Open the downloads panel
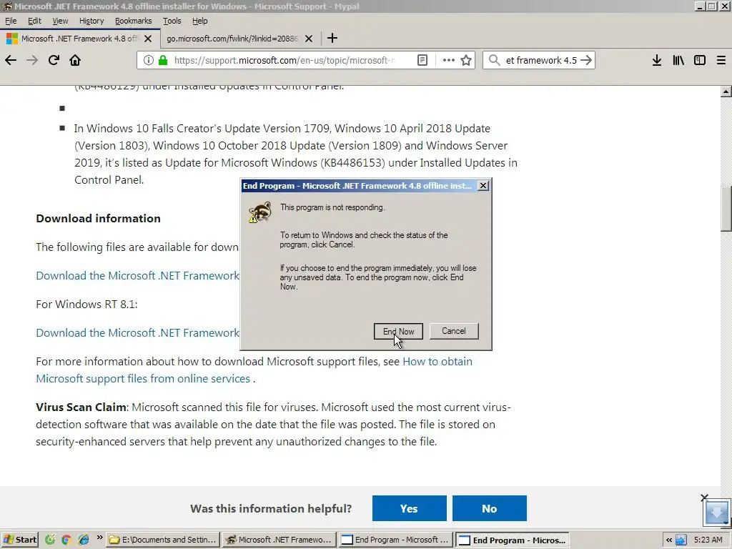732x549 pixels. [656, 60]
